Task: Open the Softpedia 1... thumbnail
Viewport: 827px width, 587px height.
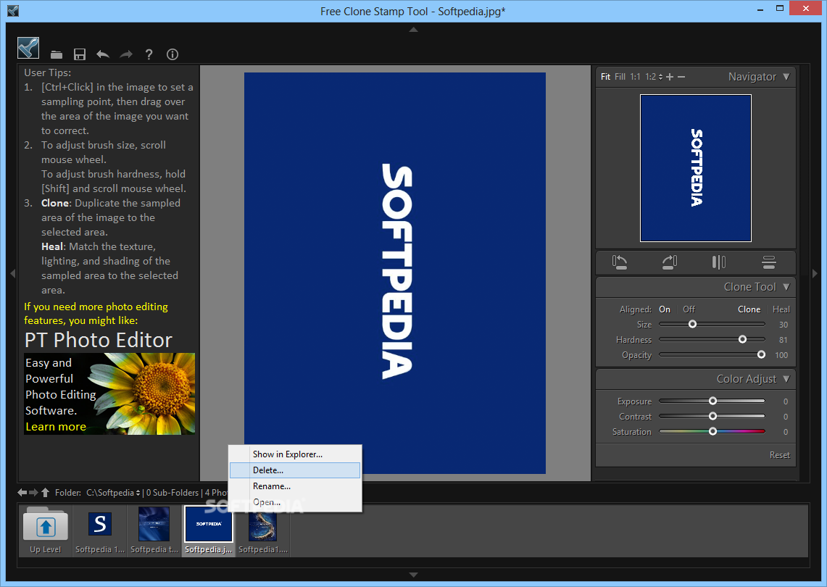Action: [x=100, y=530]
